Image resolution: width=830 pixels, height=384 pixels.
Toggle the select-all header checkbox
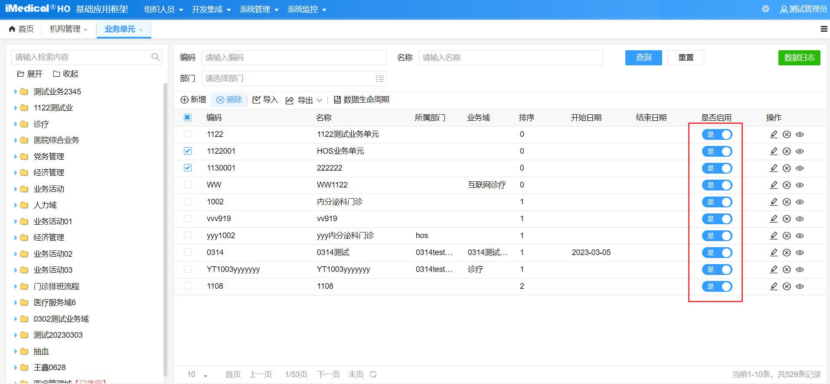pos(188,117)
